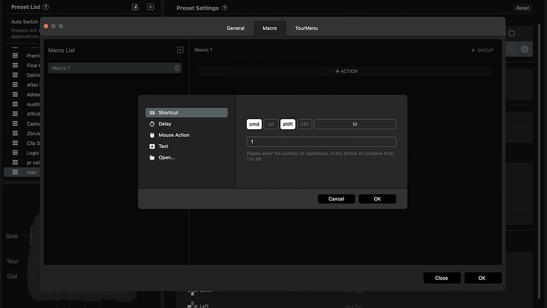The height and width of the screenshot is (308, 547).
Task: Grab the handle of the pr col preset
Action: pos(15,162)
